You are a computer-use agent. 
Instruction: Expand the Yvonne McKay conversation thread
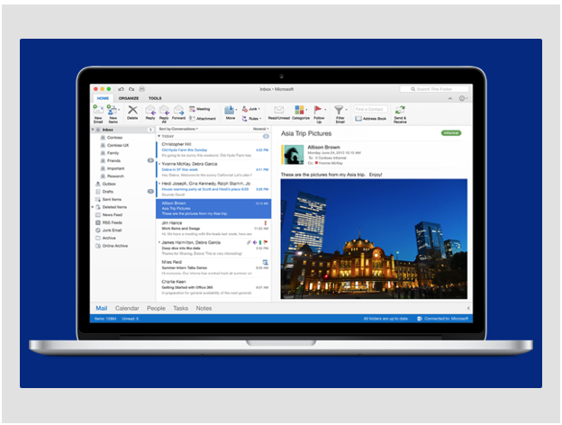click(159, 164)
